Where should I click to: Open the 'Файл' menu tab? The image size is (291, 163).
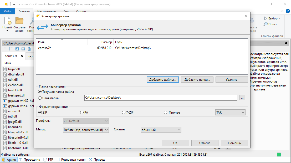[x=8, y=11]
